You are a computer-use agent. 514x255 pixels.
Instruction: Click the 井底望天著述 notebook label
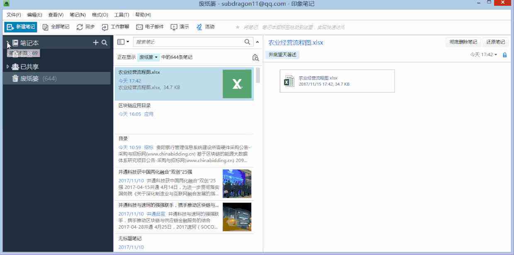point(282,55)
